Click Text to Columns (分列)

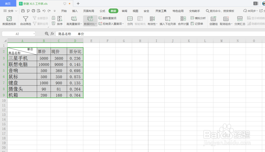pos(130,21)
